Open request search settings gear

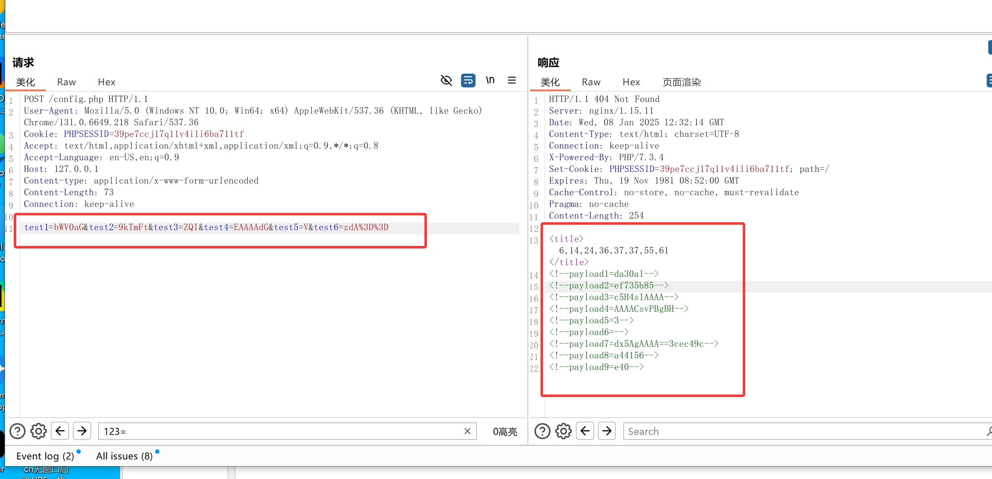(39, 431)
